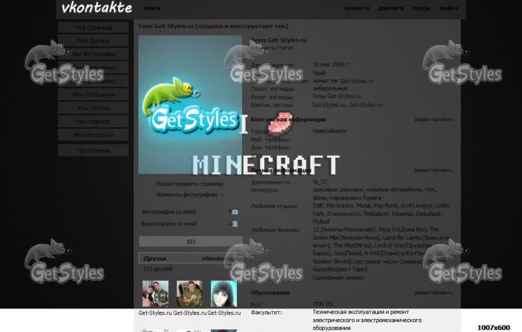
Task: Click activity value \o_O/
Action: (320, 182)
